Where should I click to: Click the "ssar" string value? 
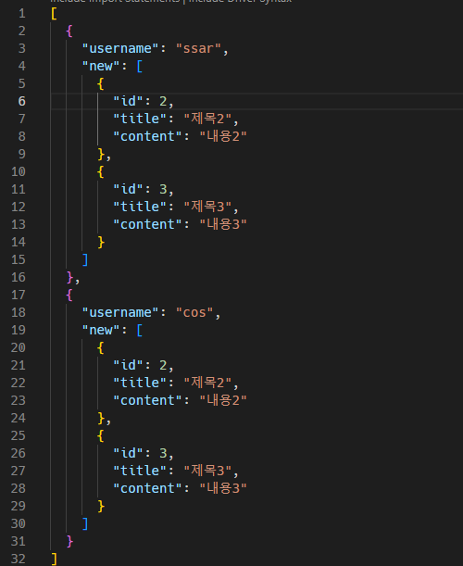(x=198, y=48)
